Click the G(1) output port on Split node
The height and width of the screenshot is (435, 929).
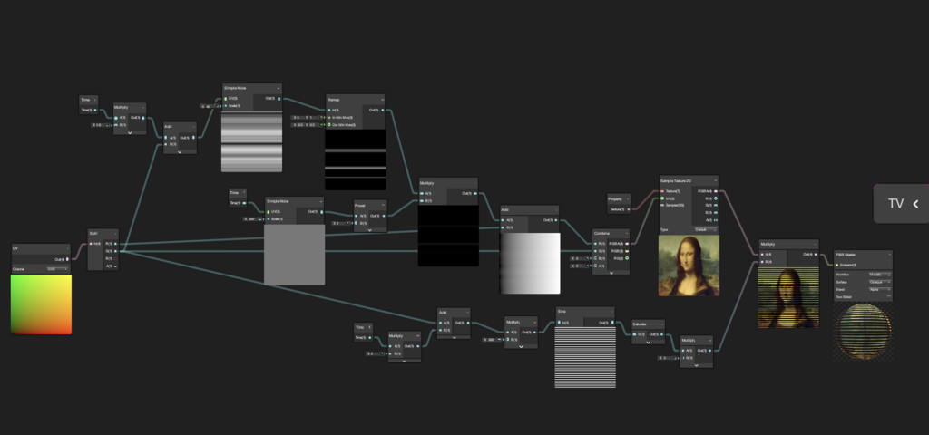coord(115,251)
